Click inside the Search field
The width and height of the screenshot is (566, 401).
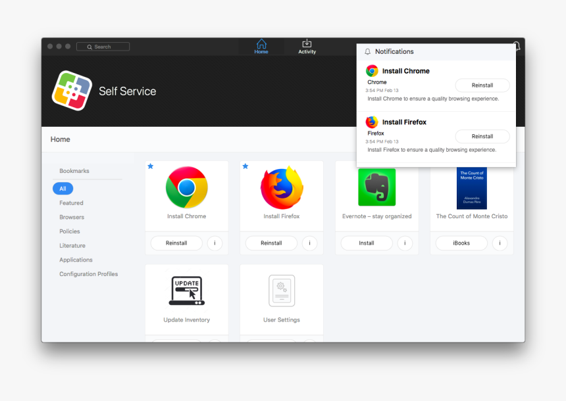coord(103,46)
